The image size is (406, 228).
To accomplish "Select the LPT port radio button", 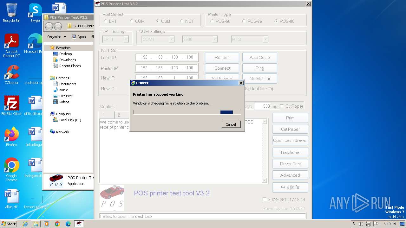I will [106, 21].
